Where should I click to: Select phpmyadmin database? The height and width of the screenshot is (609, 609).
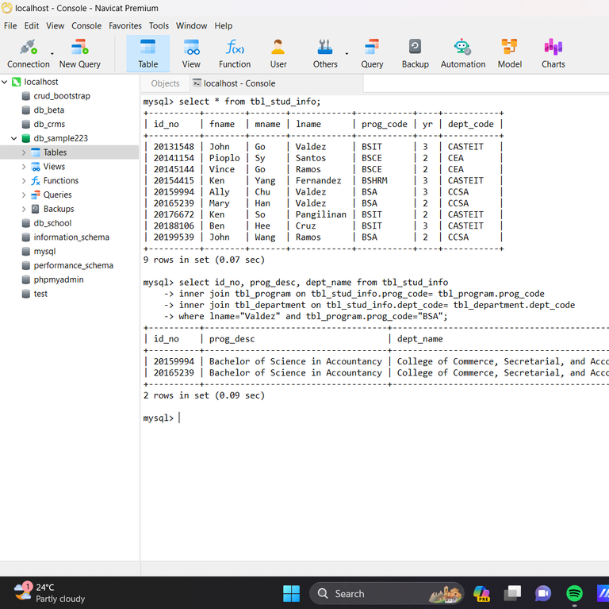tap(58, 279)
